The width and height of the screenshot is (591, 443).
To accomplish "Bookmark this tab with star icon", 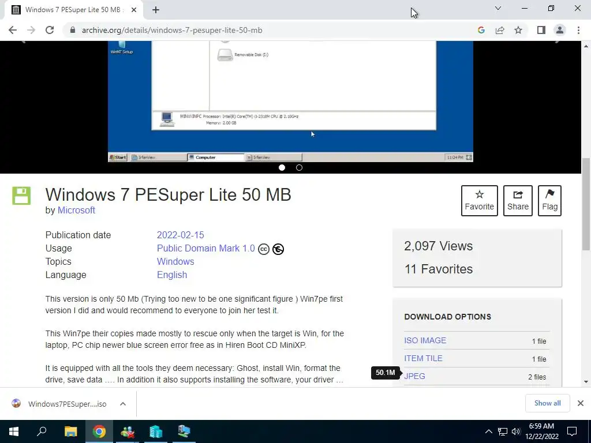I will (518, 30).
